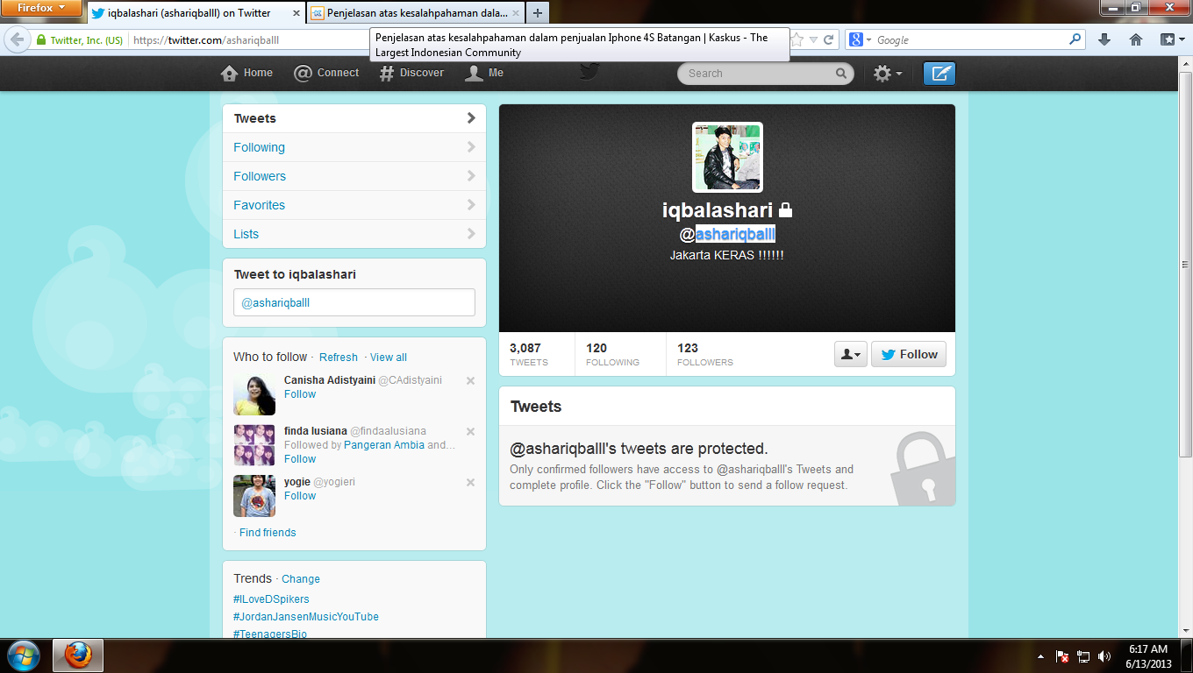Select the iqbalashari on Twitter tab
This screenshot has height=673, width=1193.
(x=196, y=13)
